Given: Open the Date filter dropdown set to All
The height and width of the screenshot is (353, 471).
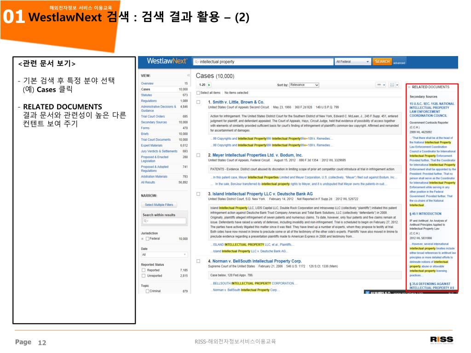Looking at the screenshot, I should tap(164, 255).
